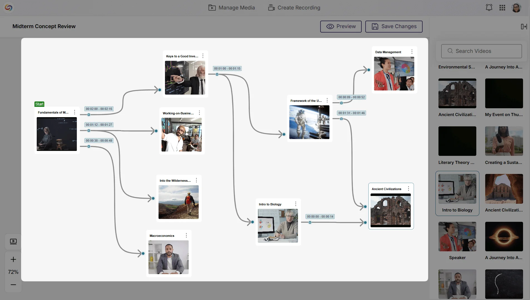Click the notifications bell icon
This screenshot has width=530, height=300.
click(x=489, y=8)
